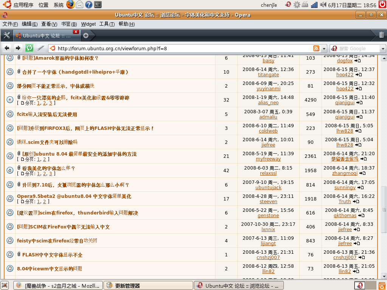Open the volume speaker tray icon
The width and height of the screenshot is (387, 290).
323,5
